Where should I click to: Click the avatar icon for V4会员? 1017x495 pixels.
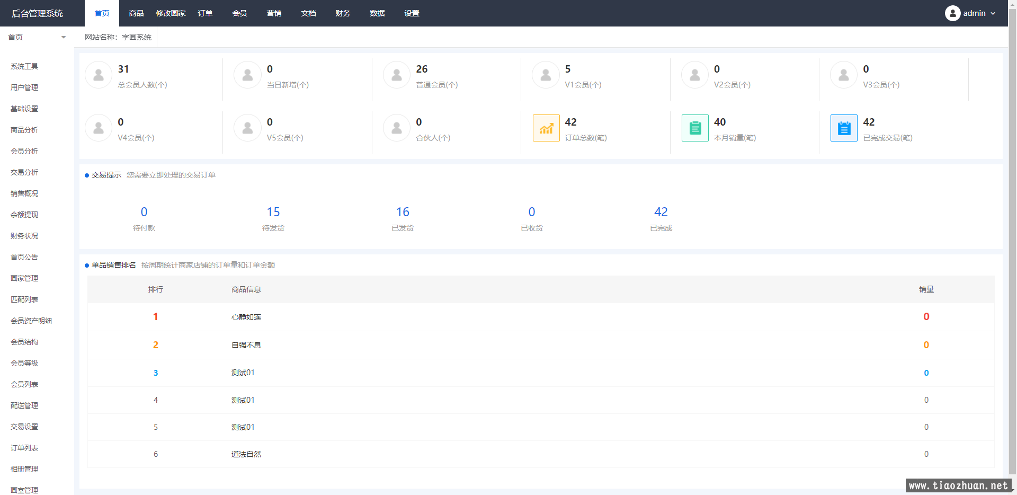point(99,128)
